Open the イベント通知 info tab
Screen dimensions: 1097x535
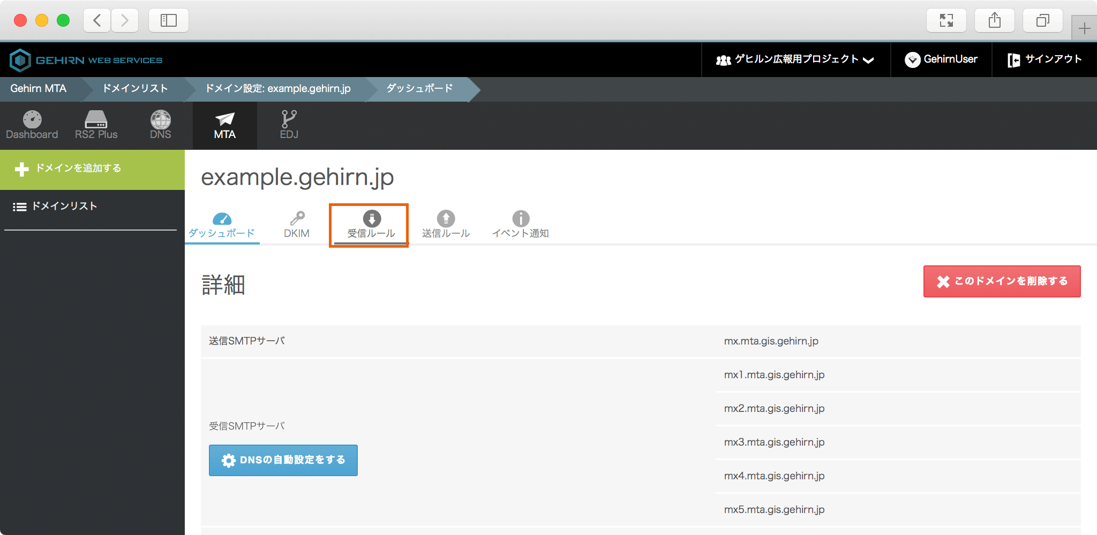[x=520, y=225]
